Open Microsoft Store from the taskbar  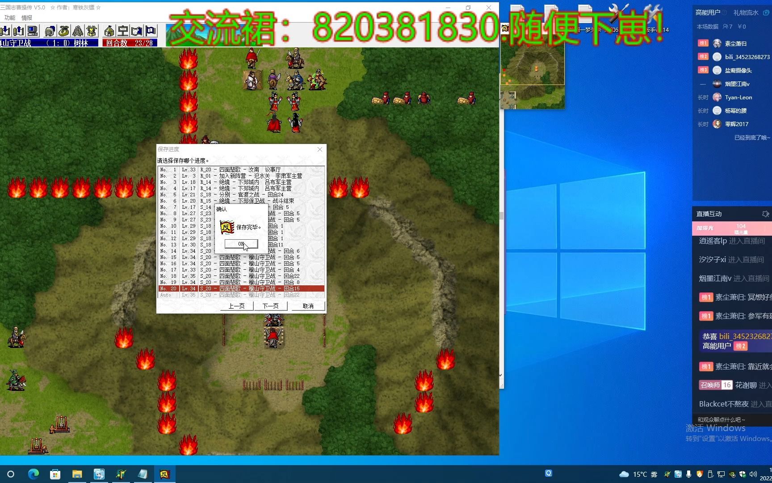55,474
